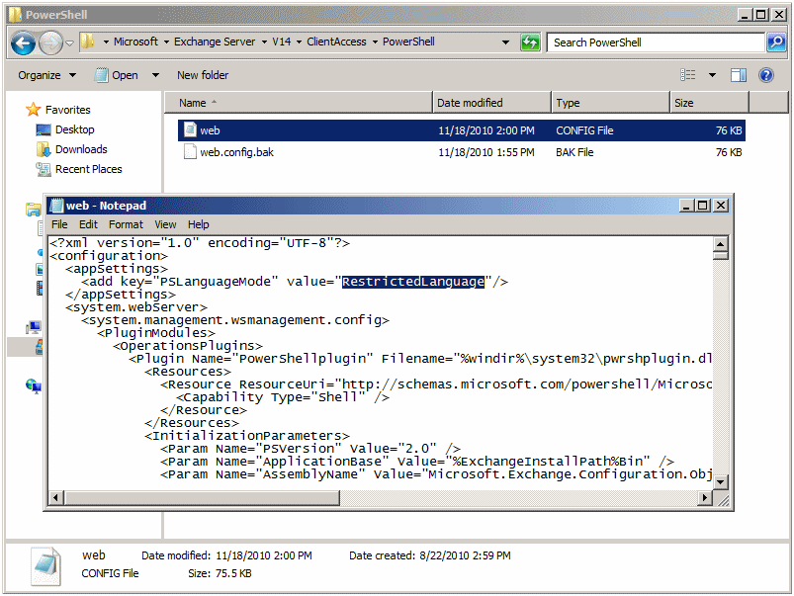Click Exchange Server in the address breadcrumb
Image resolution: width=794 pixels, height=596 pixels.
(215, 42)
